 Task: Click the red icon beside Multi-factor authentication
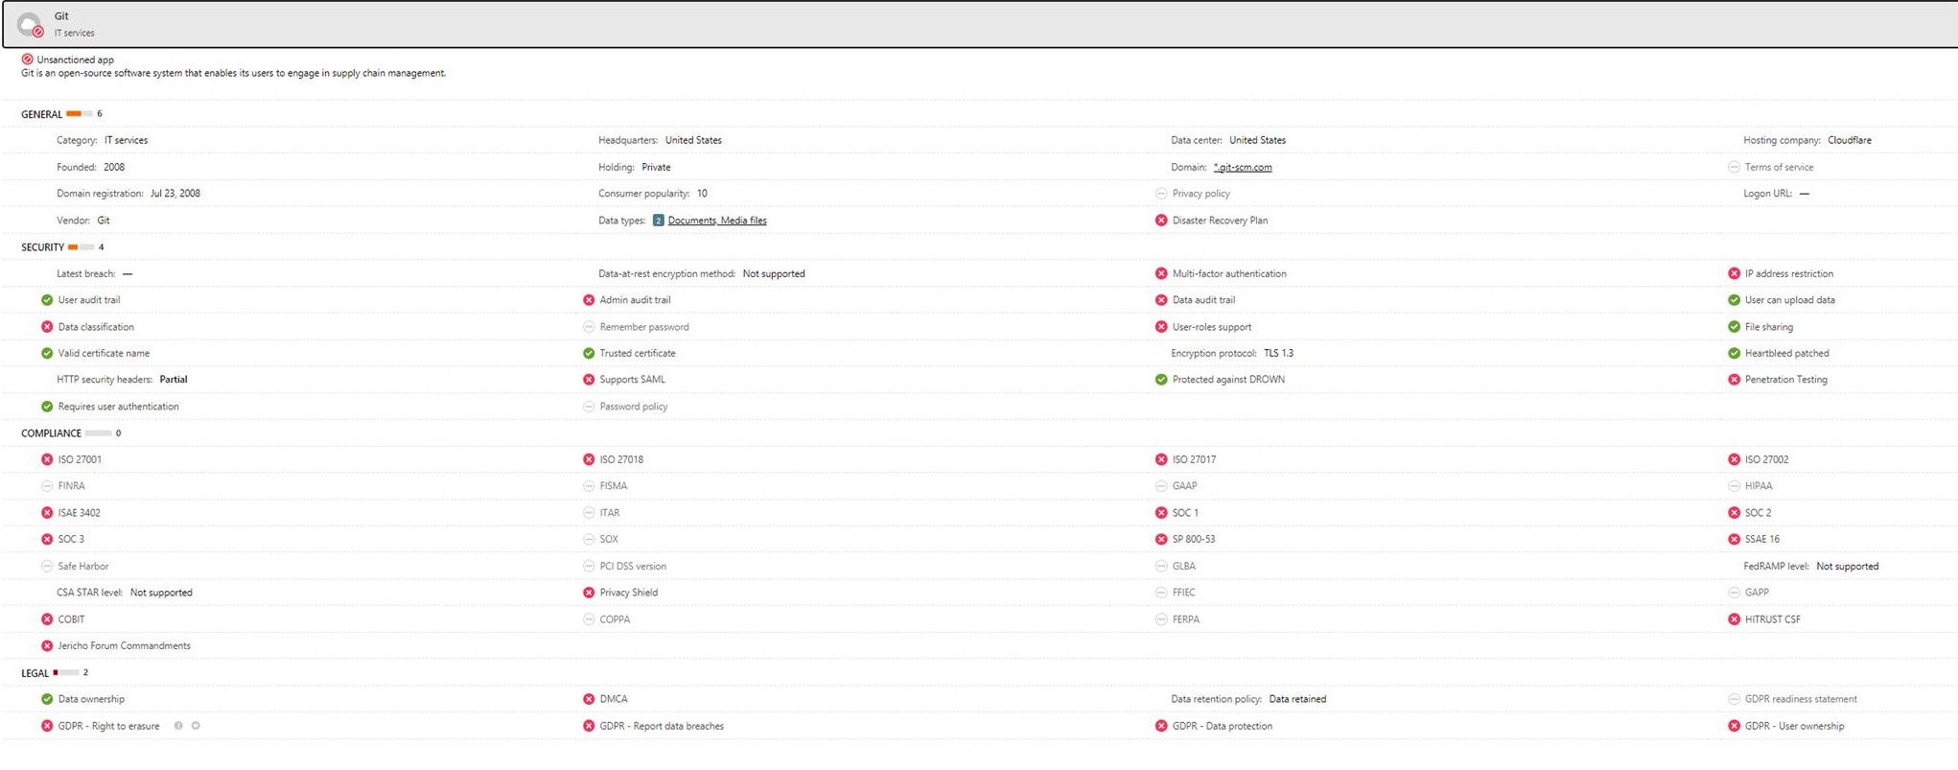(x=1161, y=274)
